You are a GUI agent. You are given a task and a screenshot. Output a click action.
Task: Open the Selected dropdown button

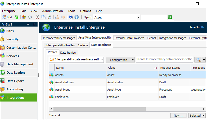[x=197, y=115]
